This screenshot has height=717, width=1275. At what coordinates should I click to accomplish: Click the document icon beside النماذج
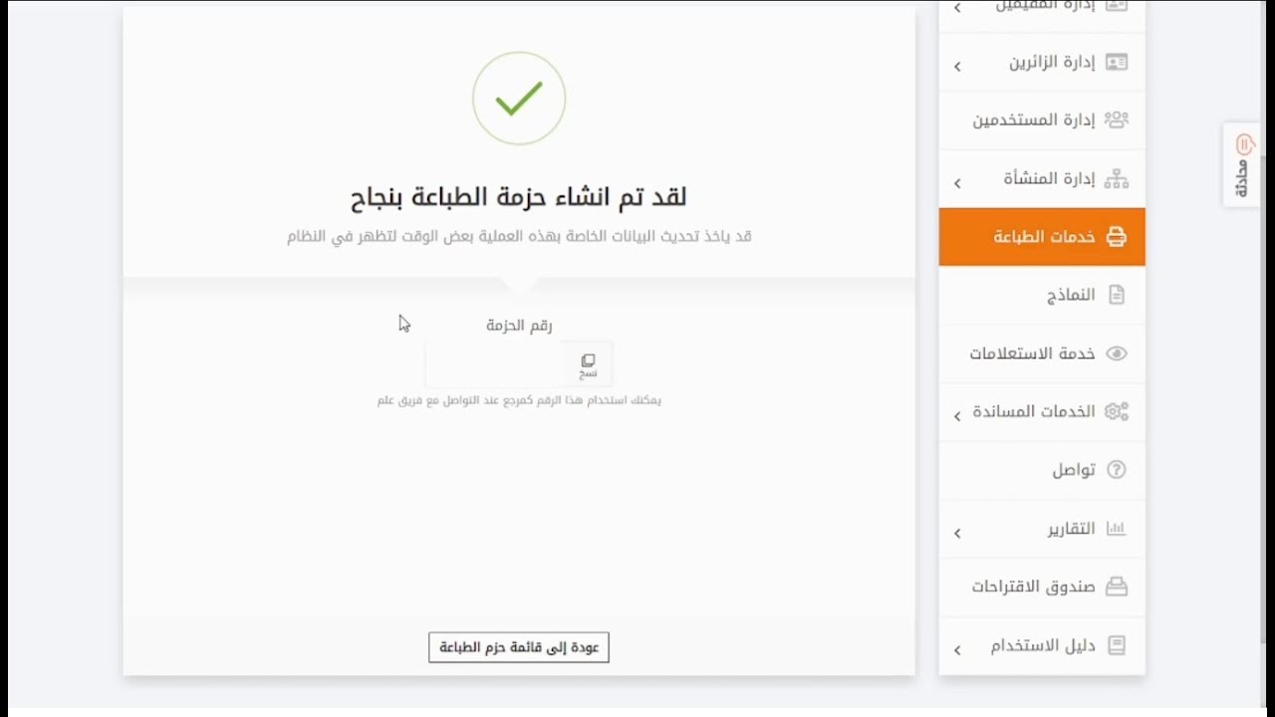click(1117, 295)
